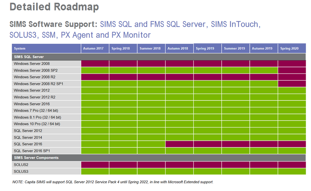Click the 'System' column header

click(x=46, y=48)
